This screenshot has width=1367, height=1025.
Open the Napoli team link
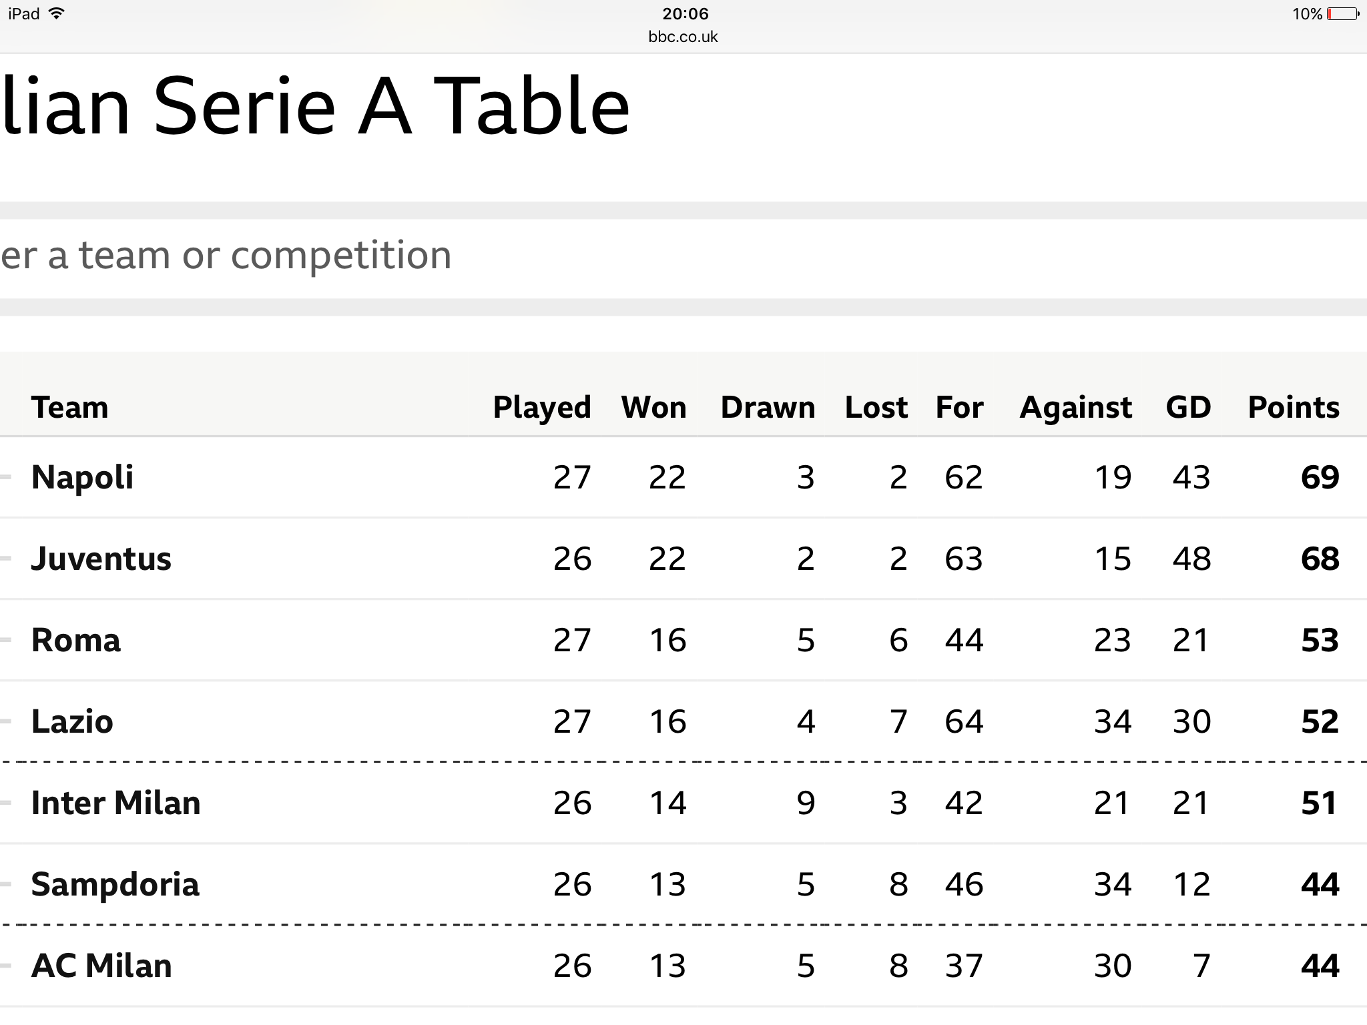coord(82,477)
